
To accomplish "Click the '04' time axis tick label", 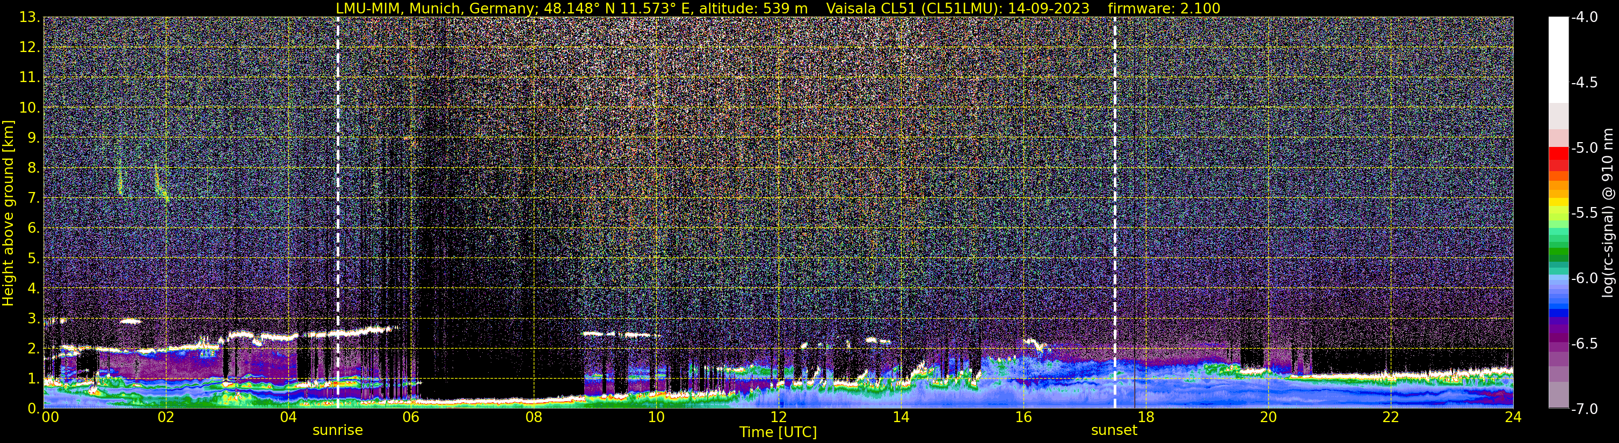I will (288, 417).
